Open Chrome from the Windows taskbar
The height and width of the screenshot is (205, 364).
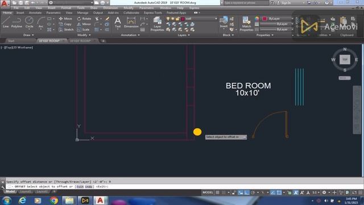(54, 200)
